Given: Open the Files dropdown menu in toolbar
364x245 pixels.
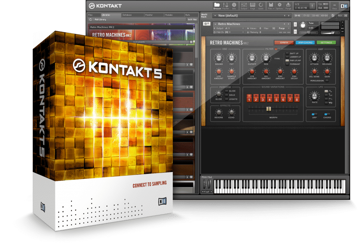Looking at the screenshot, I should click(271, 6).
